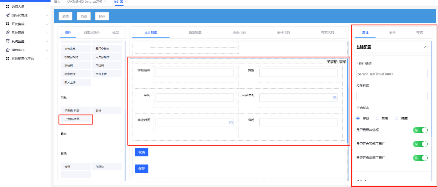Image resolution: width=438 pixels, height=187 pixels.
Task: Collapse the 基础配置 section chevron
Action: coord(426,47)
